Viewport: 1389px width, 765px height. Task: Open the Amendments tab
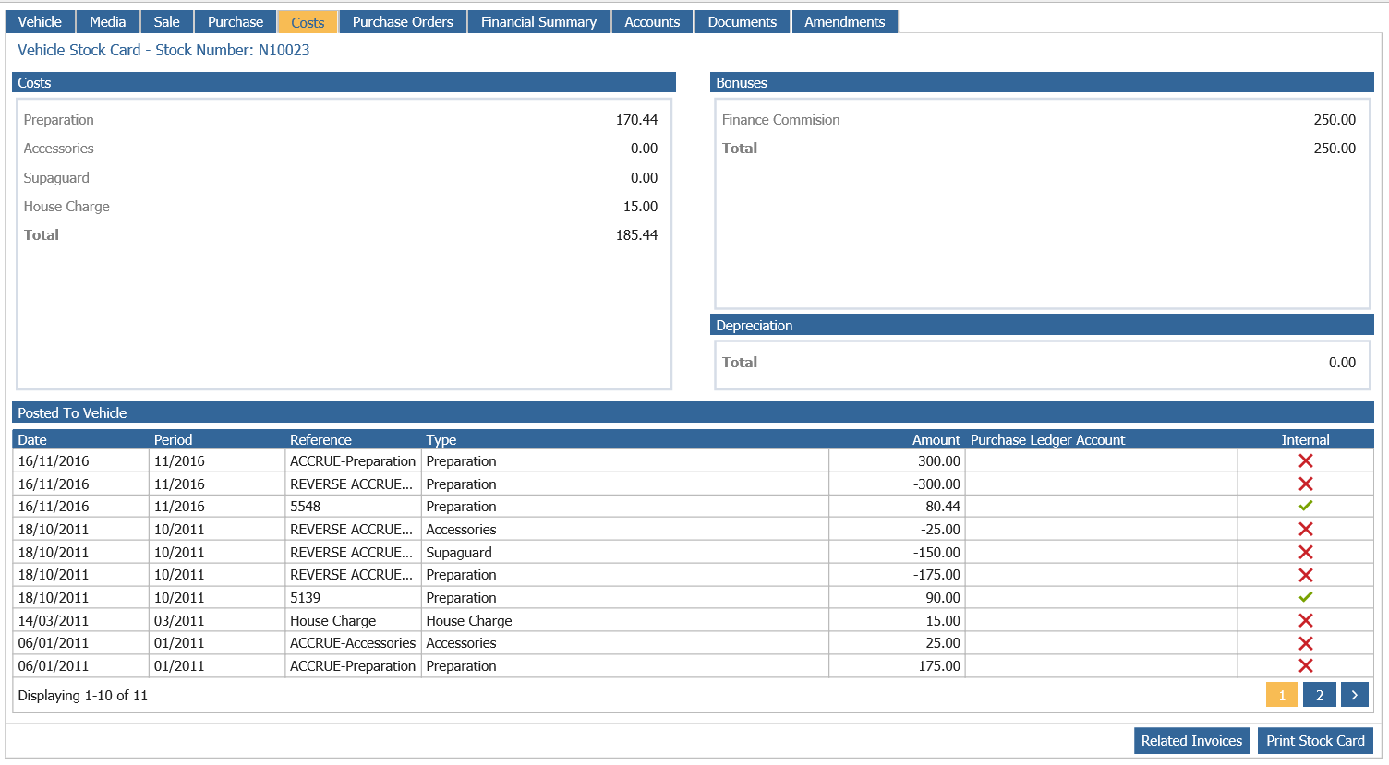pos(844,21)
